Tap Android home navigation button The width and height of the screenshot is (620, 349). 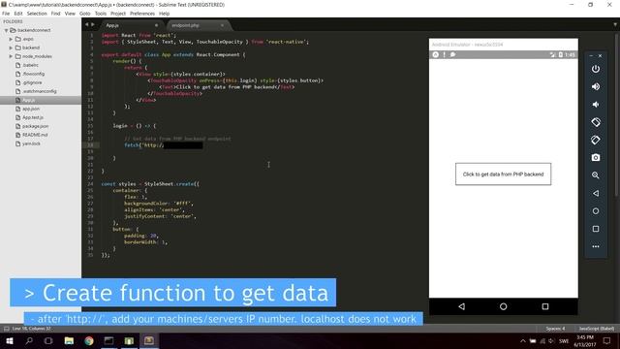[503, 306]
